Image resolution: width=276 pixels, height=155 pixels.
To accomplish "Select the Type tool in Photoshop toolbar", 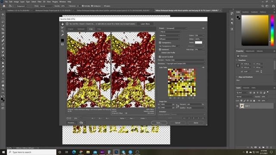I will coord(3,74).
